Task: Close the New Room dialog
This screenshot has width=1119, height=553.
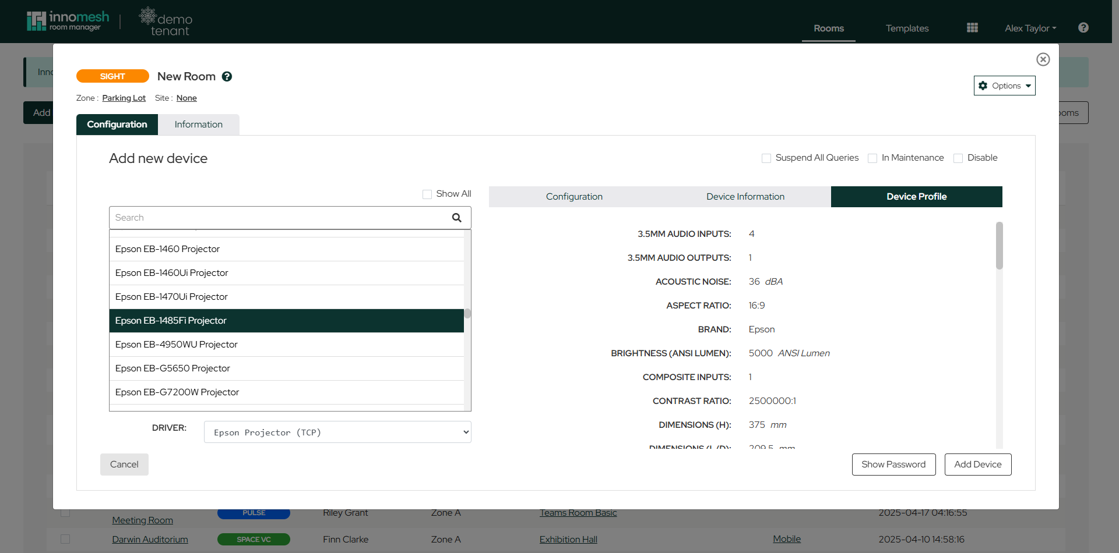Action: tap(1043, 59)
